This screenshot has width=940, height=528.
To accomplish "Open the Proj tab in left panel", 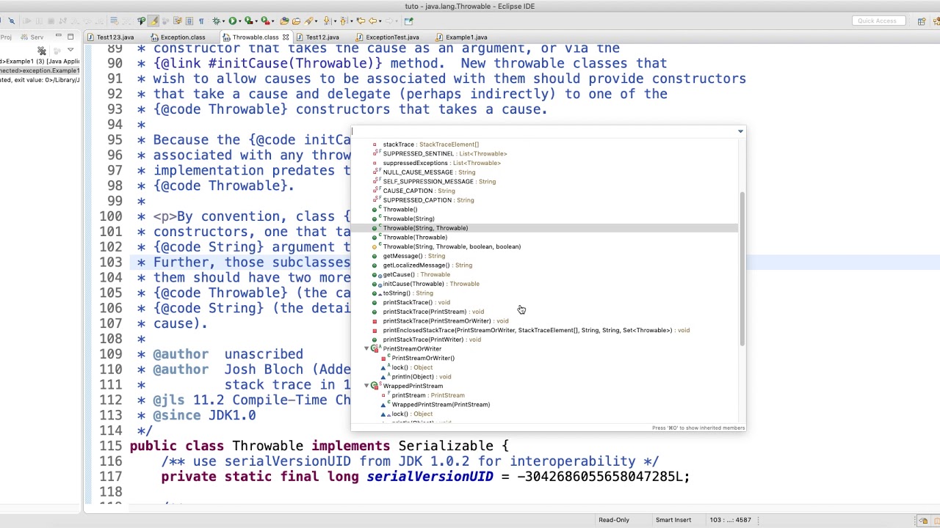I will click(6, 37).
